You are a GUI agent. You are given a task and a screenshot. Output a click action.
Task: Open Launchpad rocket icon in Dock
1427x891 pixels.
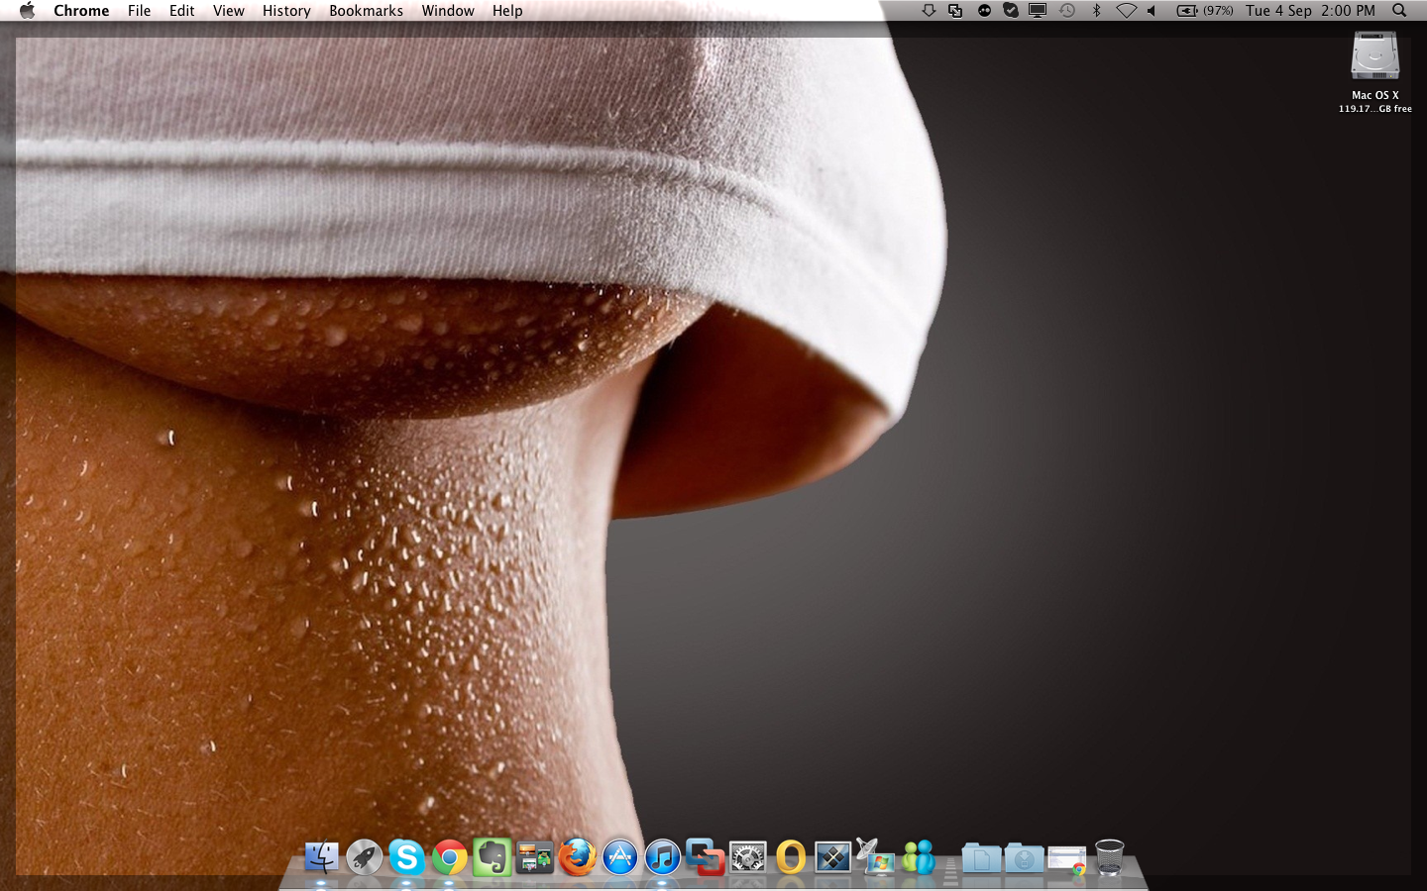pos(364,856)
